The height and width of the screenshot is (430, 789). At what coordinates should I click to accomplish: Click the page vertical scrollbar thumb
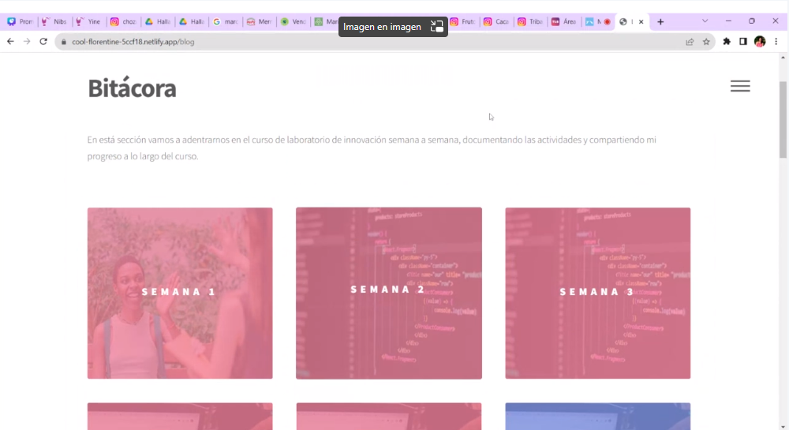(x=783, y=119)
